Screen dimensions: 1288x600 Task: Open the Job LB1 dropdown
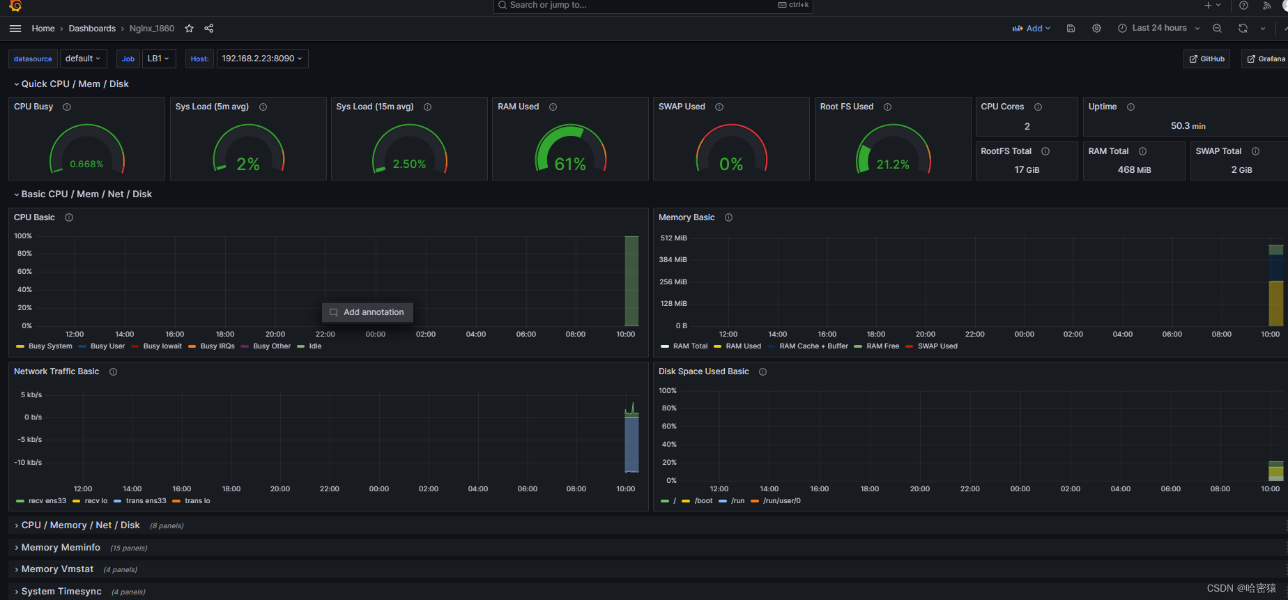coord(158,59)
